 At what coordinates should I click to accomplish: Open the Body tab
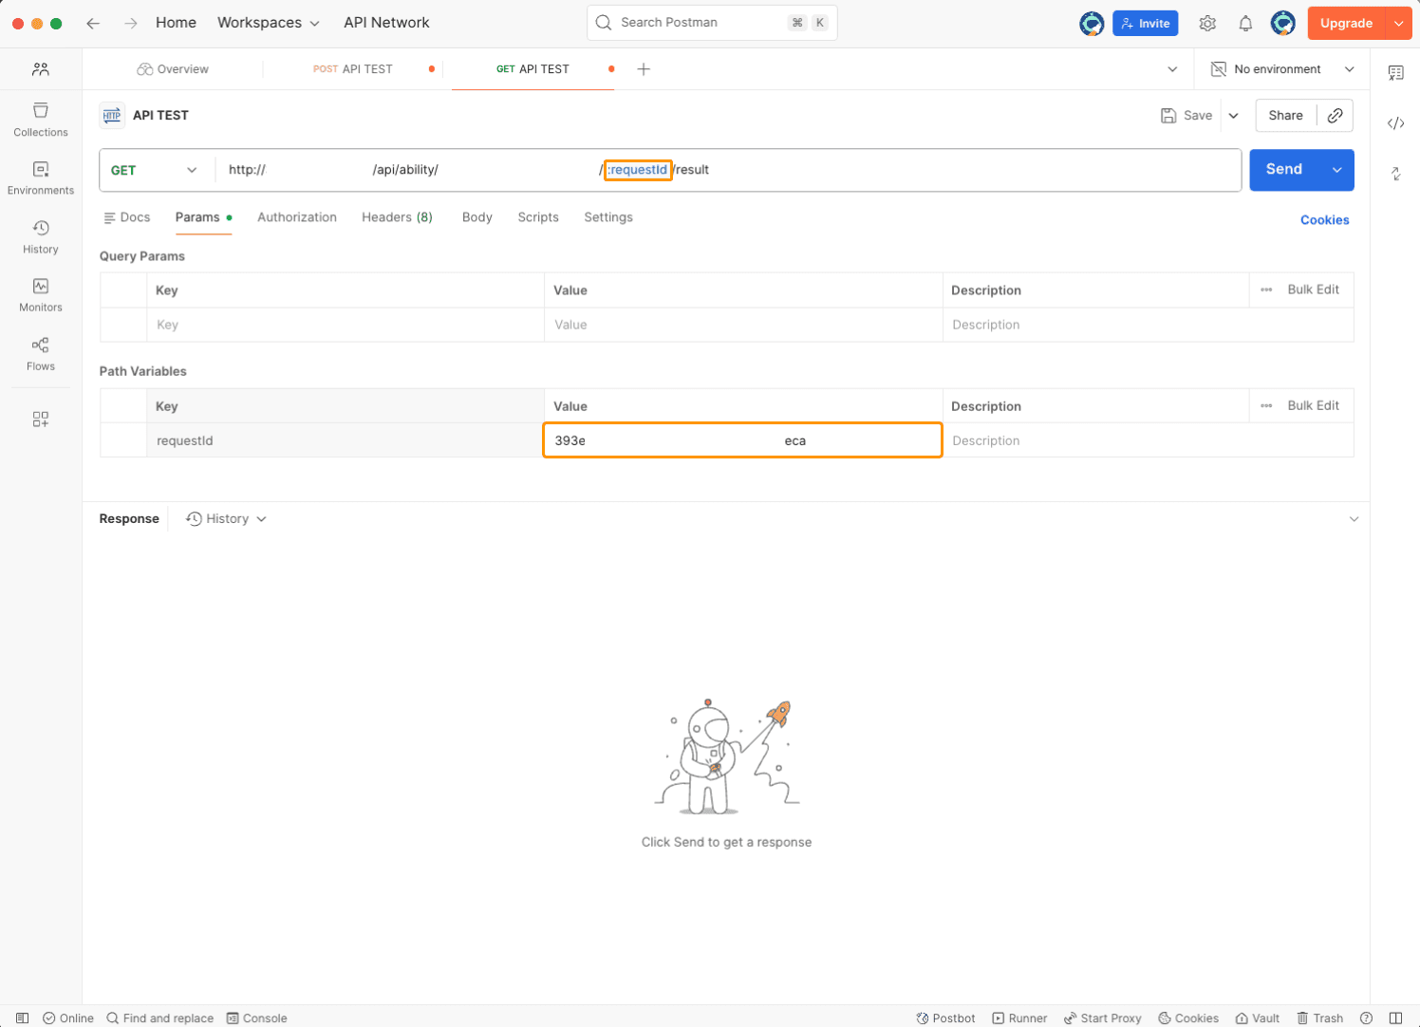(x=476, y=217)
